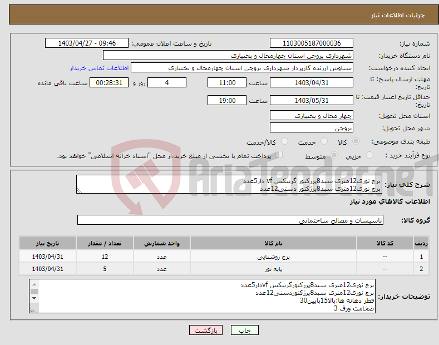This screenshot has height=345, width=439.
Task: Click the جزئیات اطلاعات نیاز page title
Action: [x=398, y=15]
